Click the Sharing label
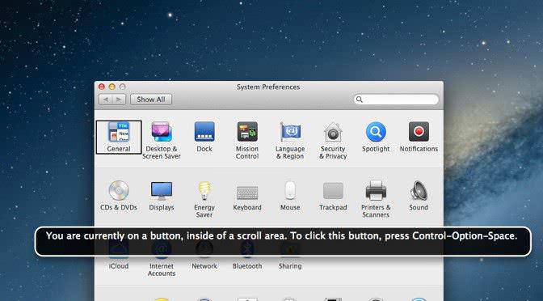 point(290,266)
